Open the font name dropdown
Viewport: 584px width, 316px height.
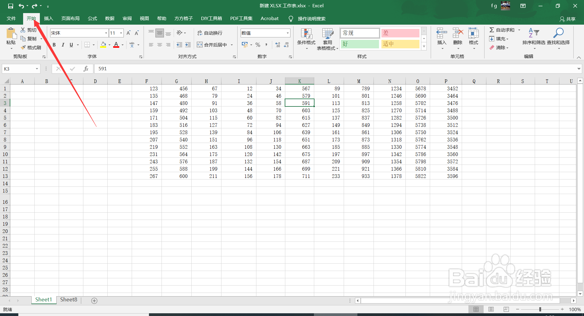106,33
